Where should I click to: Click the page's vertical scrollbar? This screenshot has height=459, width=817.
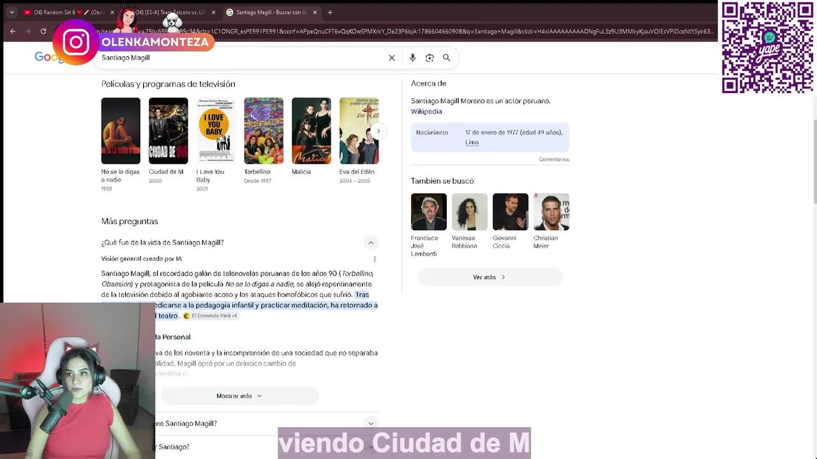tap(814, 161)
